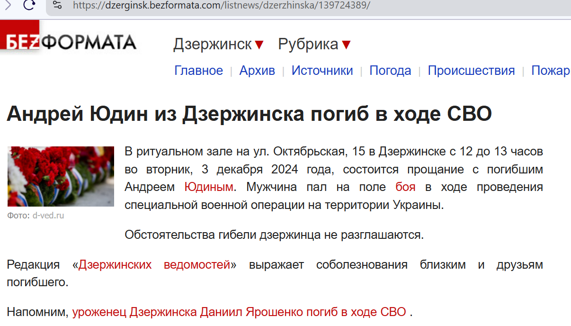Open the d-ved.ru photo source link
The height and width of the screenshot is (326, 571).
[48, 216]
